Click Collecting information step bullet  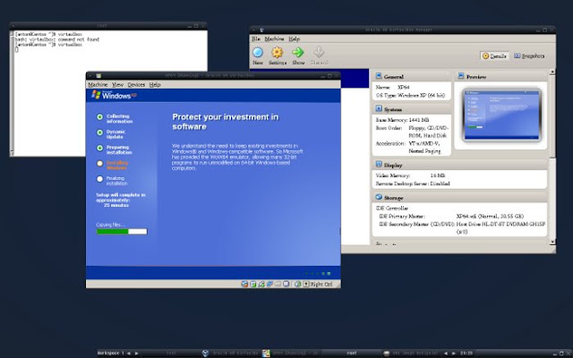[99, 117]
